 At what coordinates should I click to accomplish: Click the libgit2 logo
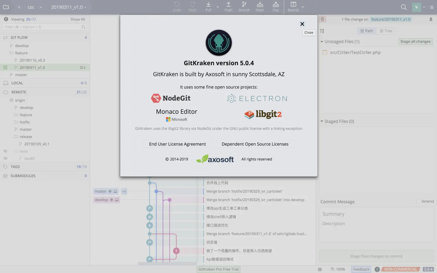coord(263,114)
